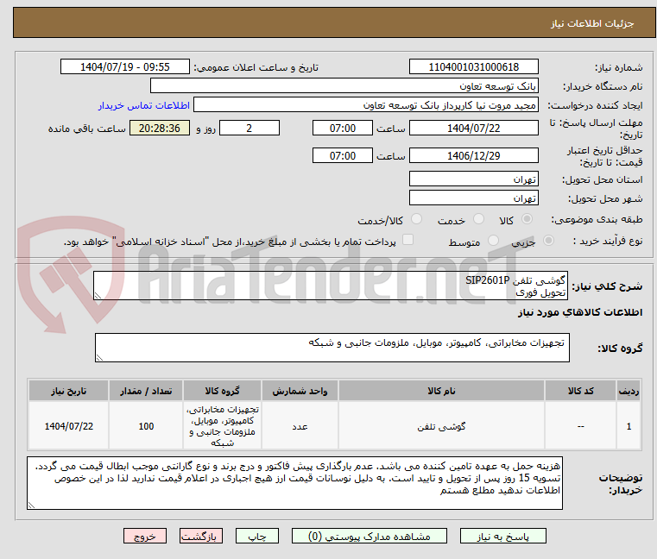Click the 'پاسخ به نیاز' button
The image size is (657, 559).
point(502,537)
